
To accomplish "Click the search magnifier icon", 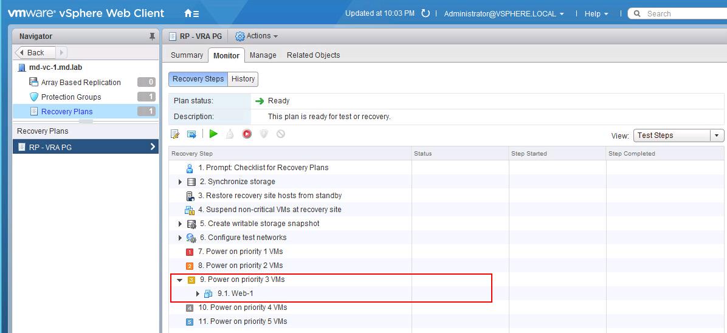I will pos(637,14).
